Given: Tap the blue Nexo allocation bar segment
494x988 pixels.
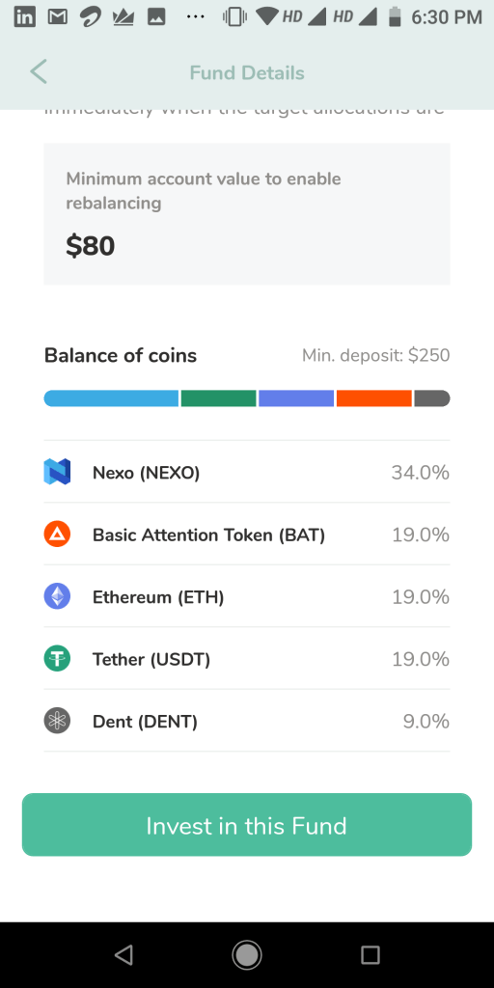Looking at the screenshot, I should pyautogui.click(x=112, y=398).
